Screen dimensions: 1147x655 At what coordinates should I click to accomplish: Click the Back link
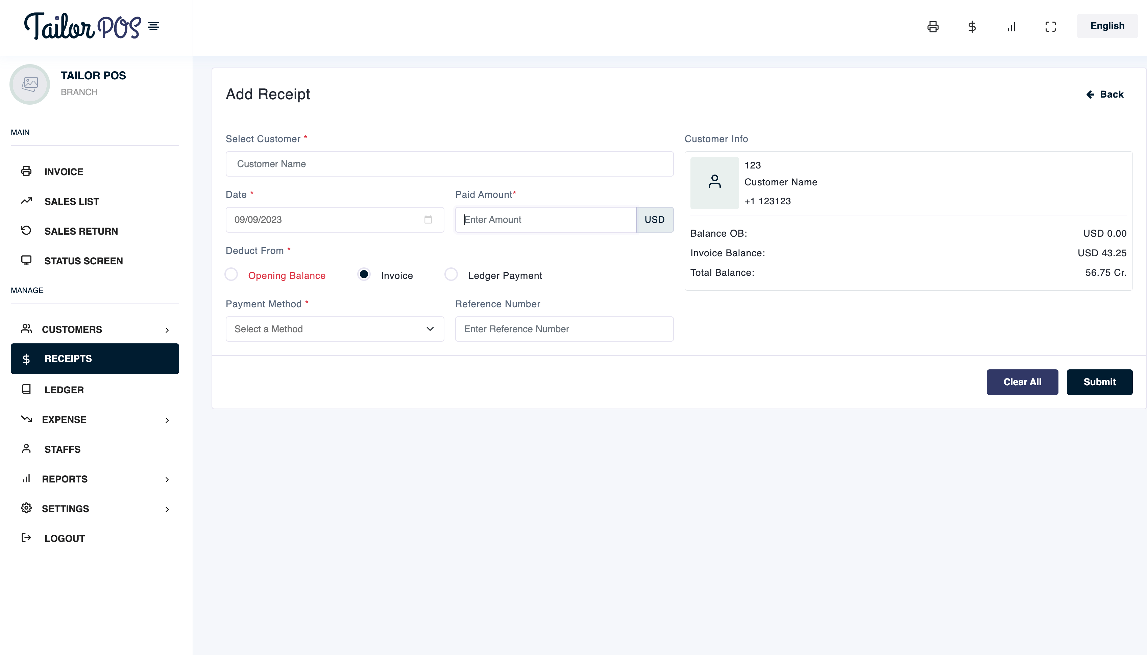[1105, 95]
